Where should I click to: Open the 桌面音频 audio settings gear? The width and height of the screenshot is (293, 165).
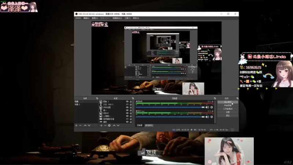pyautogui.click(x=212, y=107)
